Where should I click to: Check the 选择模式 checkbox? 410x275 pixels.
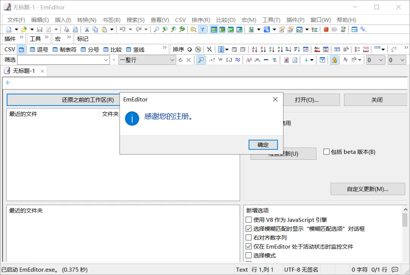point(249,255)
